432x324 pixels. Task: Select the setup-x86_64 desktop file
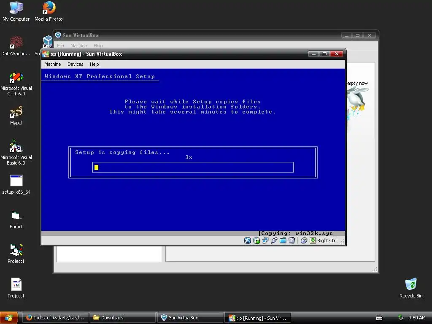pos(16,185)
